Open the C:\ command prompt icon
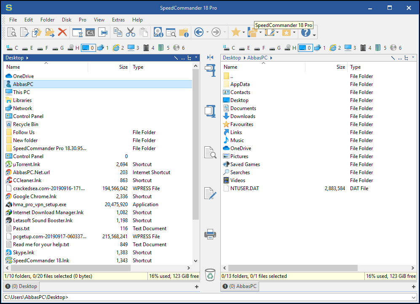The image size is (420, 304). point(90,33)
